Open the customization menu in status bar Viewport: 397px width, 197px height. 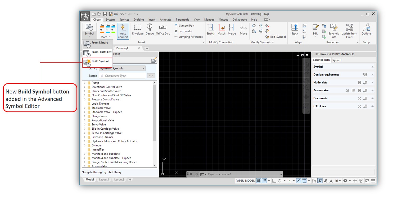coord(373,181)
